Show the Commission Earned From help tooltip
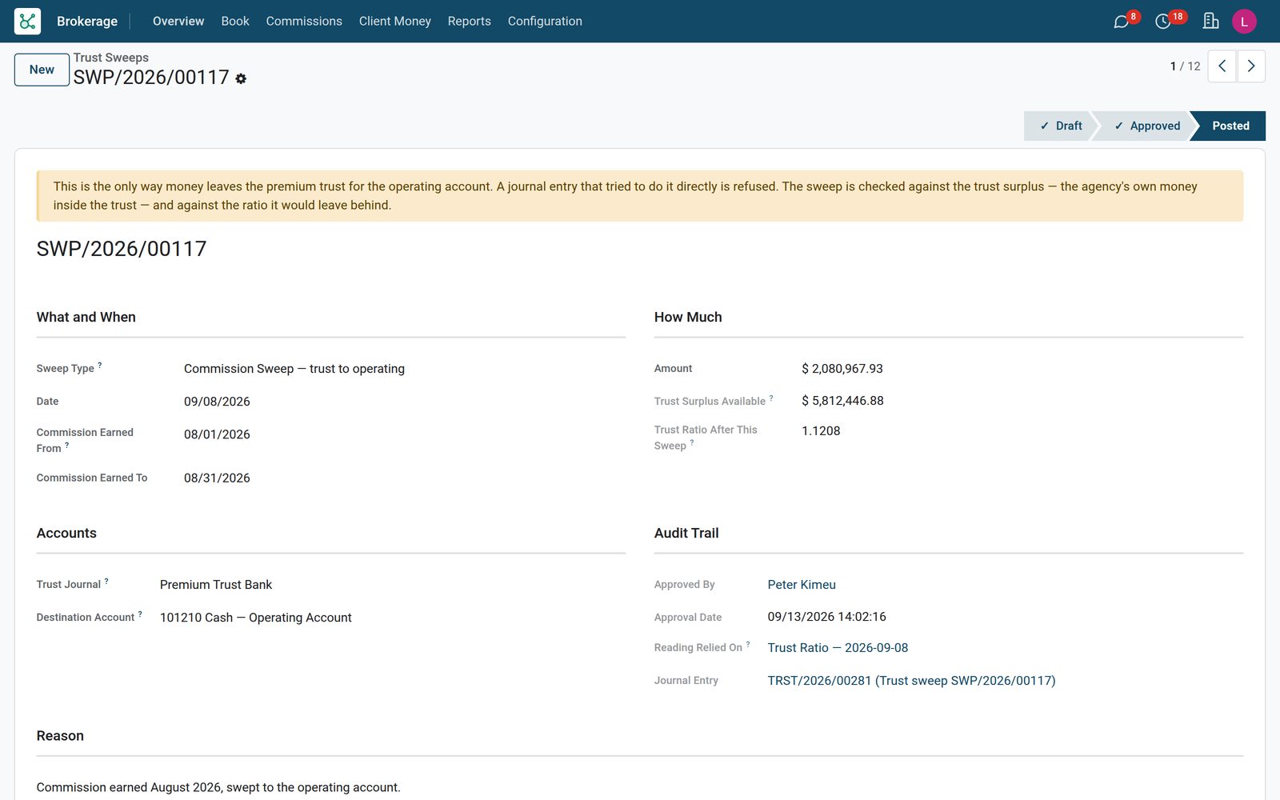 coord(67,445)
